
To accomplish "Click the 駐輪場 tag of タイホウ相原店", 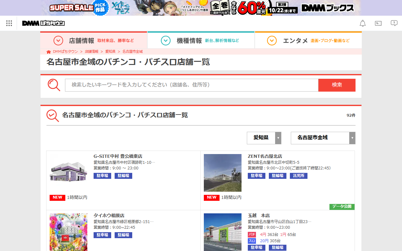I will pyautogui.click(x=123, y=235).
